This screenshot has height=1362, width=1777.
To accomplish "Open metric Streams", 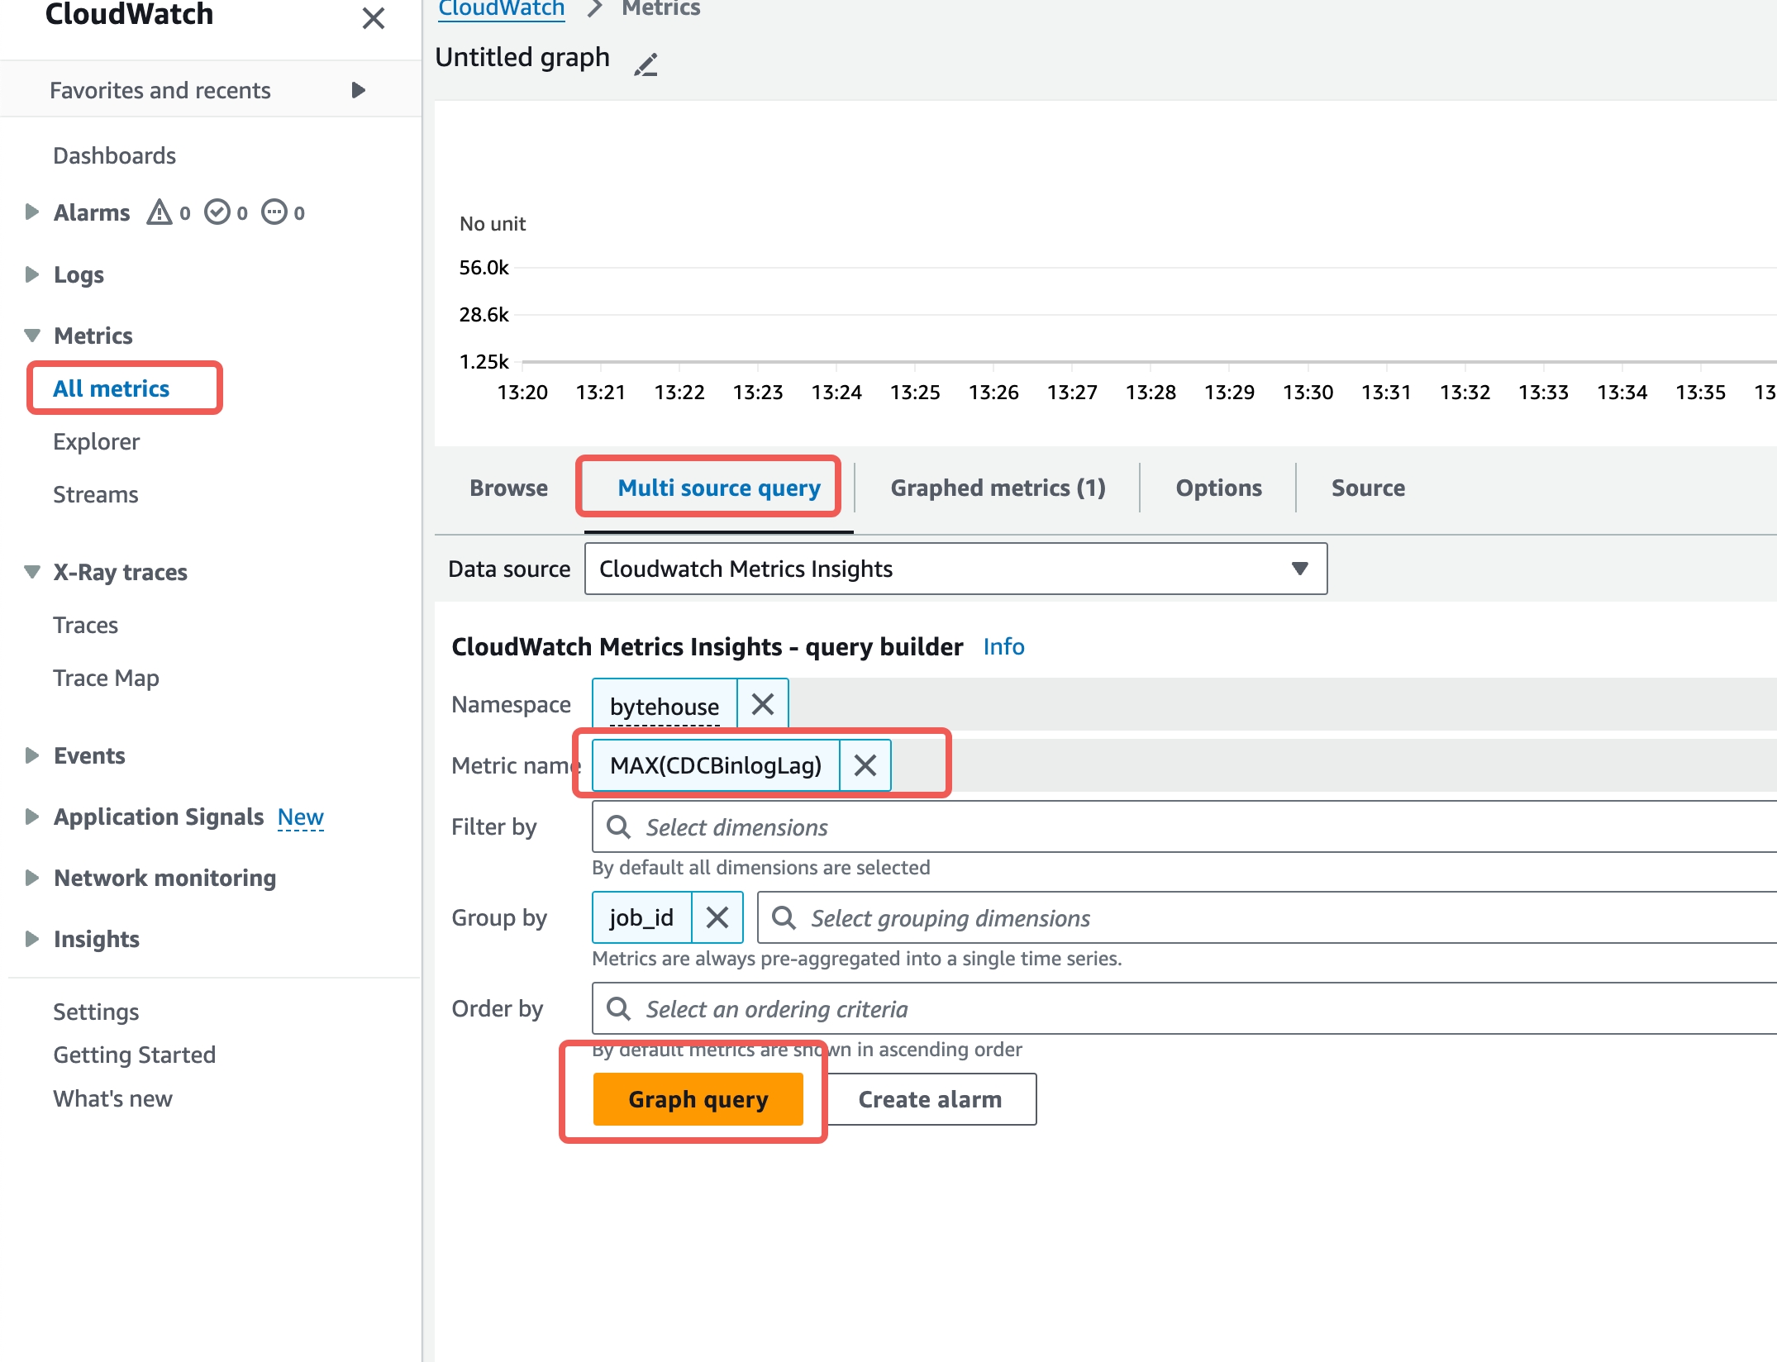I will coord(96,494).
